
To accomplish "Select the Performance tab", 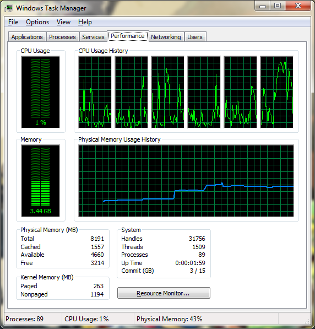I will point(128,36).
